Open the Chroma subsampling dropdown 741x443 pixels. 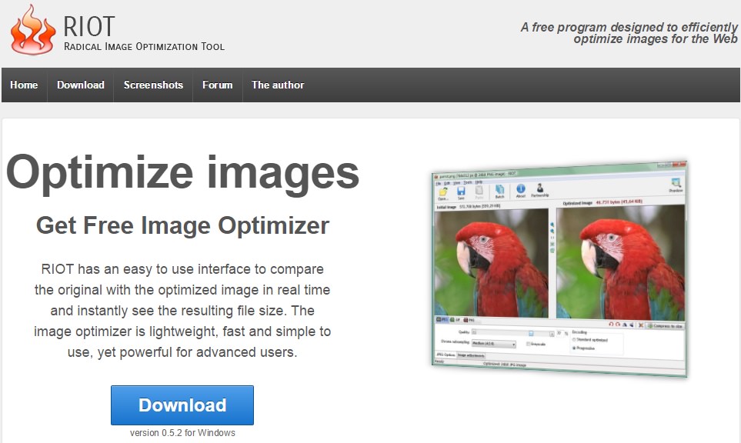click(494, 343)
